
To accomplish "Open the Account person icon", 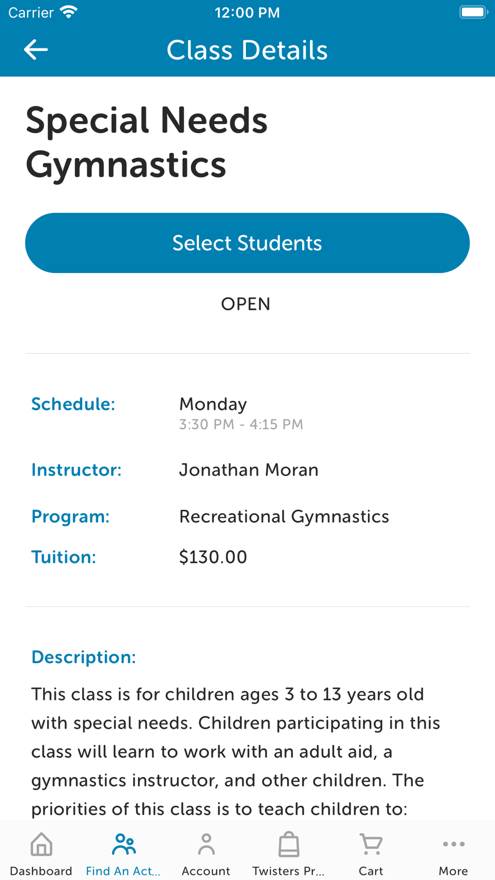I will 206,844.
